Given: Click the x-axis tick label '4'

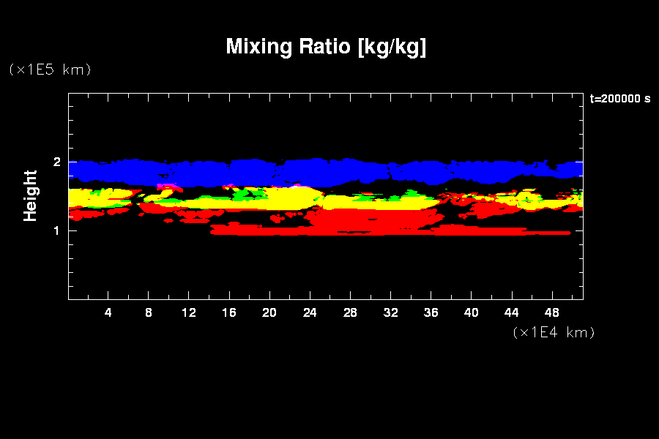Looking at the screenshot, I should [x=108, y=312].
